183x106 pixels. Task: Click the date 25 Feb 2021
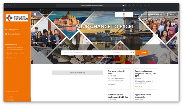(x=112, y=76)
